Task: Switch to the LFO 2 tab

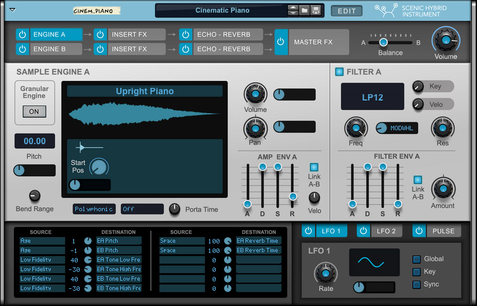Action: (387, 231)
